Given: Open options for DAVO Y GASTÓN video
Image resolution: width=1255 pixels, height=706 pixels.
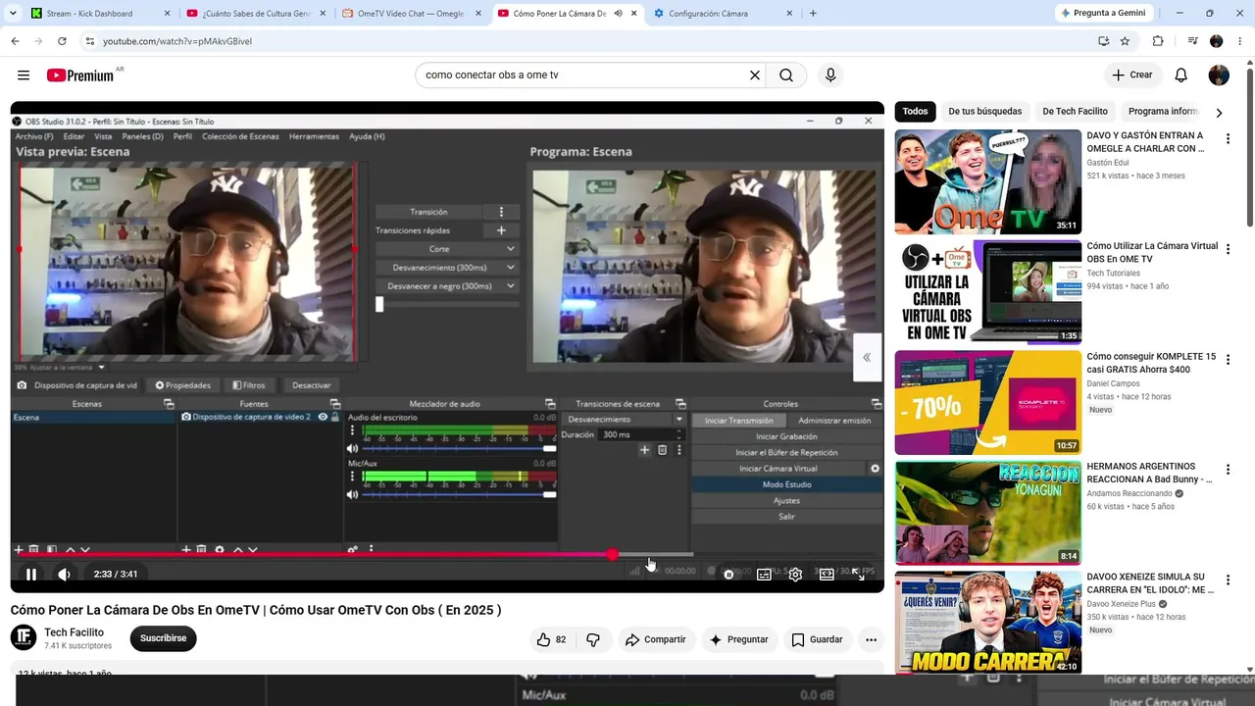Looking at the screenshot, I should click(x=1228, y=139).
